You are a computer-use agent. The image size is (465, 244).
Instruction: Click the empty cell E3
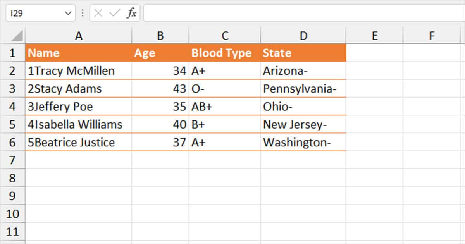pos(374,88)
